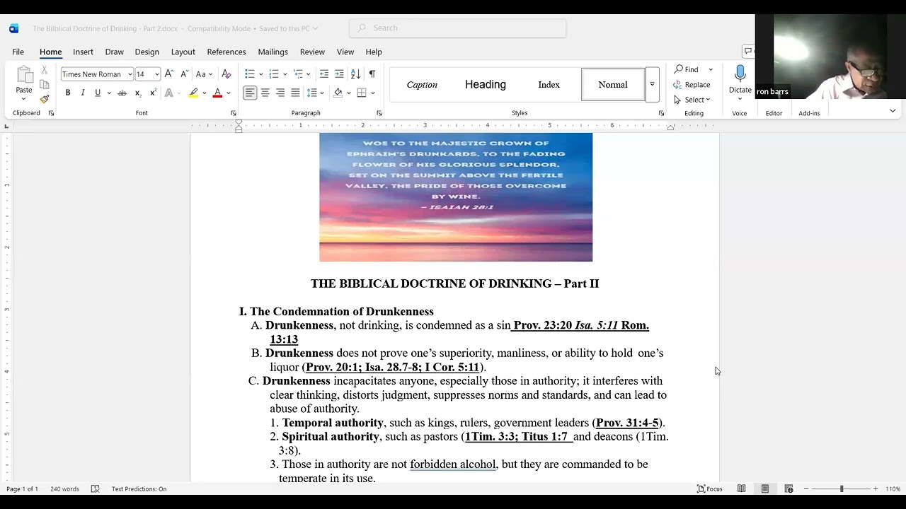
Task: Open the Borders dropdown arrow
Action: click(373, 93)
